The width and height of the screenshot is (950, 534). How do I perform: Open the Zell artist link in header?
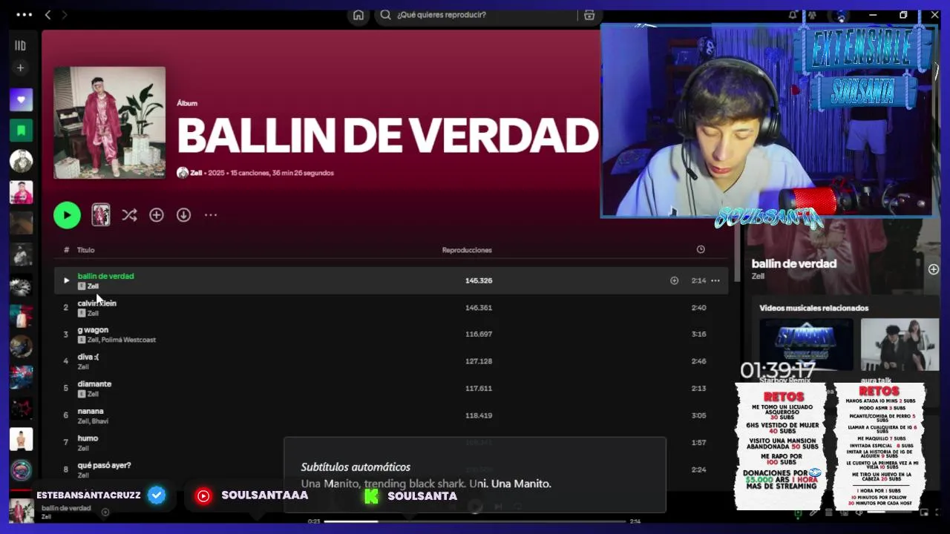pos(196,173)
